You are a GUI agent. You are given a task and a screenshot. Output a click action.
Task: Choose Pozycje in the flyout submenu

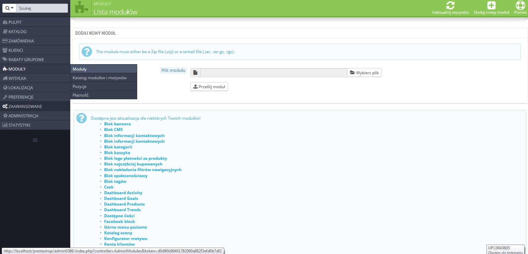[104, 86]
